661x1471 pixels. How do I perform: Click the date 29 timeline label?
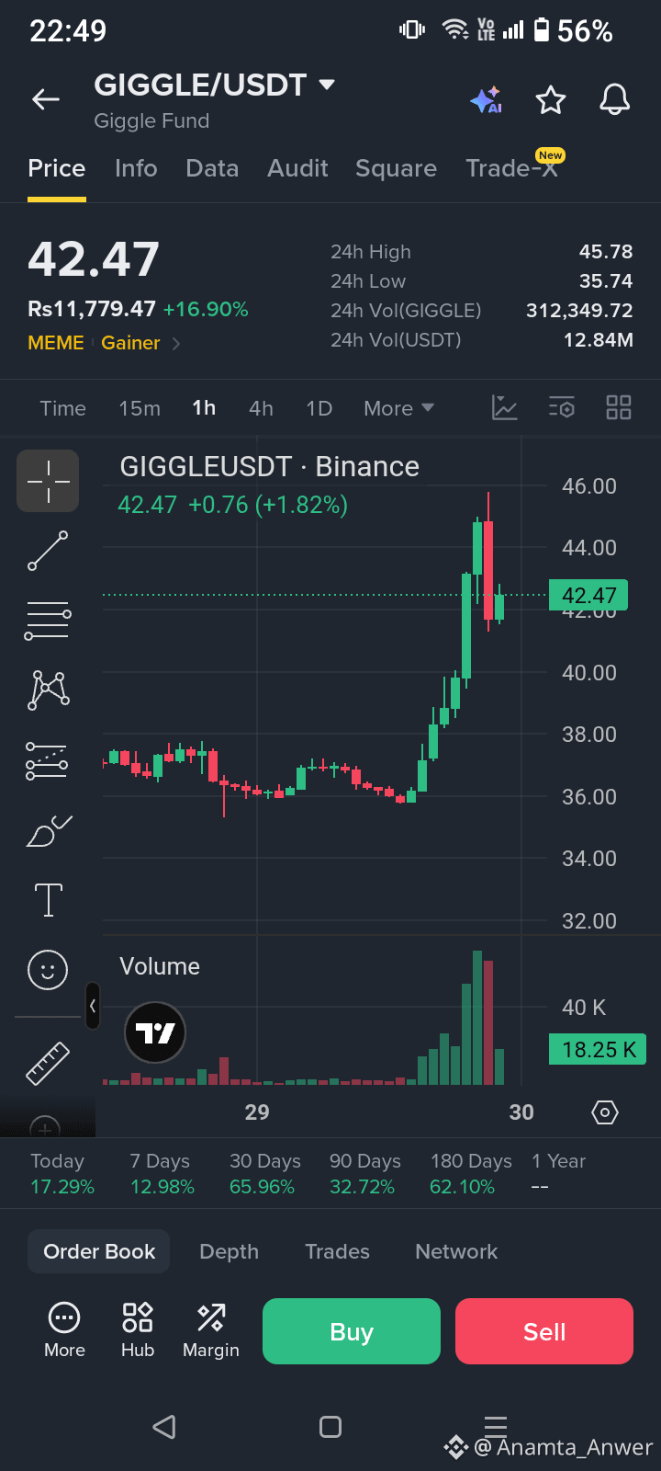(x=257, y=1112)
